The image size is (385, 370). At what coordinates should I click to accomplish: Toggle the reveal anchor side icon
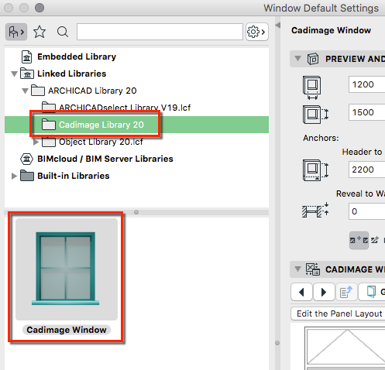pyautogui.click(x=359, y=240)
